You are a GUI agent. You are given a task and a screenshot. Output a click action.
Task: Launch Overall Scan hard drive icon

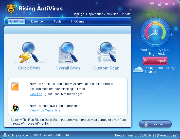point(68,53)
